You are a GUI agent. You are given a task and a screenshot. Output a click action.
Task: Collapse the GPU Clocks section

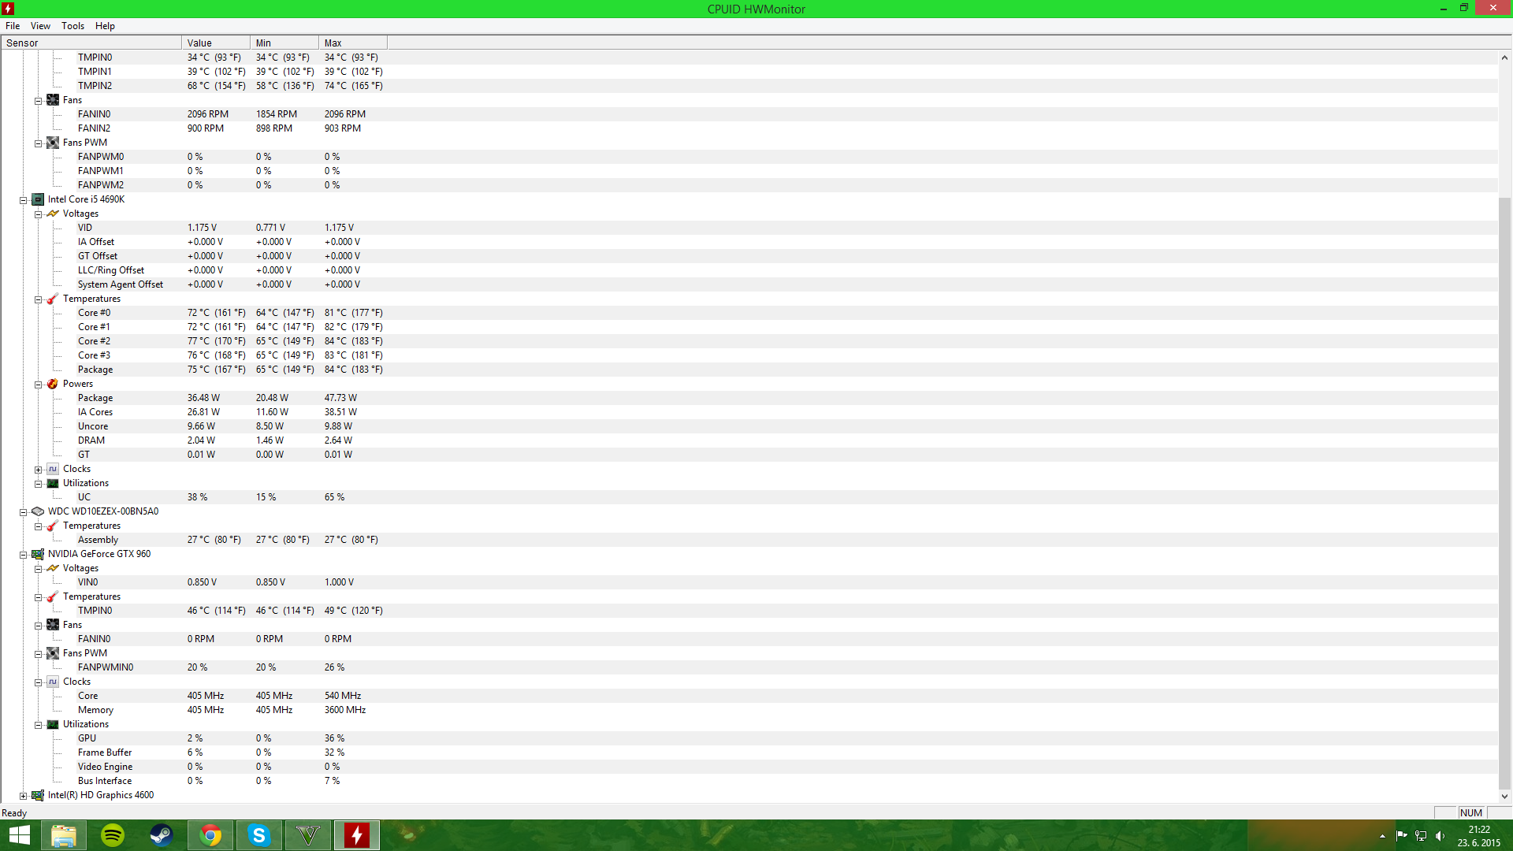coord(38,682)
